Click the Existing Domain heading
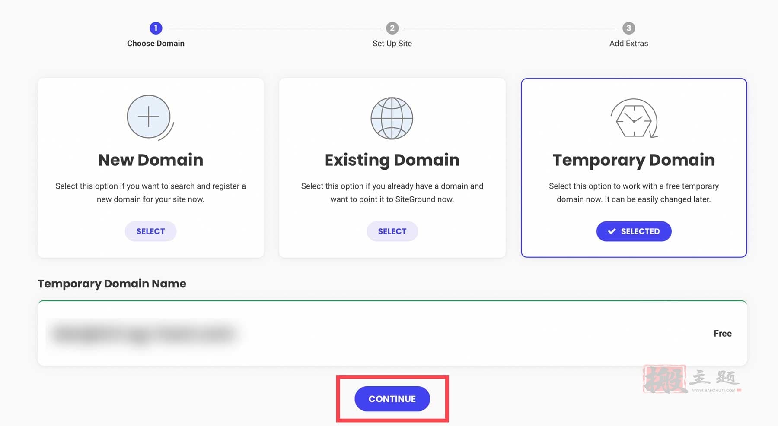 pyautogui.click(x=392, y=160)
